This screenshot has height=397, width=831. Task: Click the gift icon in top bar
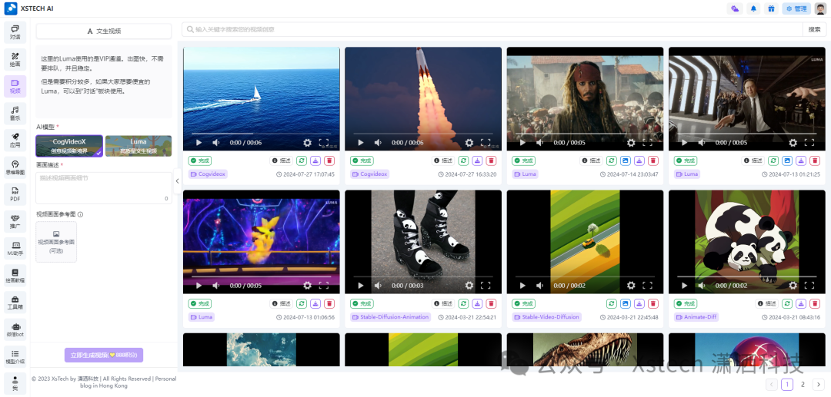[771, 8]
